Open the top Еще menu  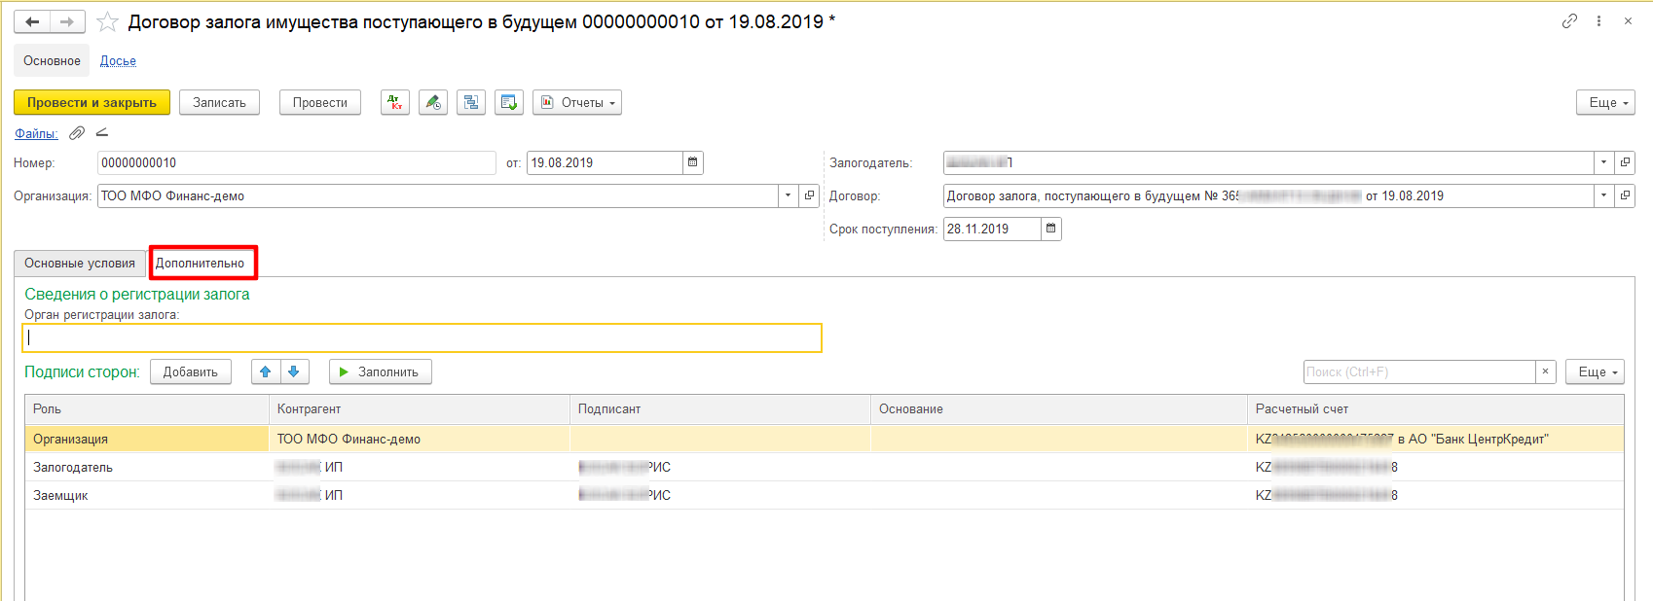pos(1605,102)
